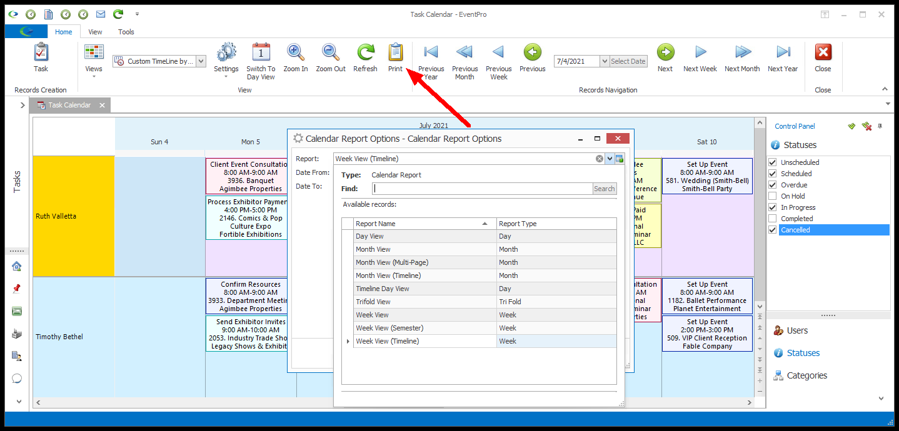This screenshot has height=431, width=899.
Task: Open the quick access toolbar customize arrow
Action: click(x=137, y=14)
